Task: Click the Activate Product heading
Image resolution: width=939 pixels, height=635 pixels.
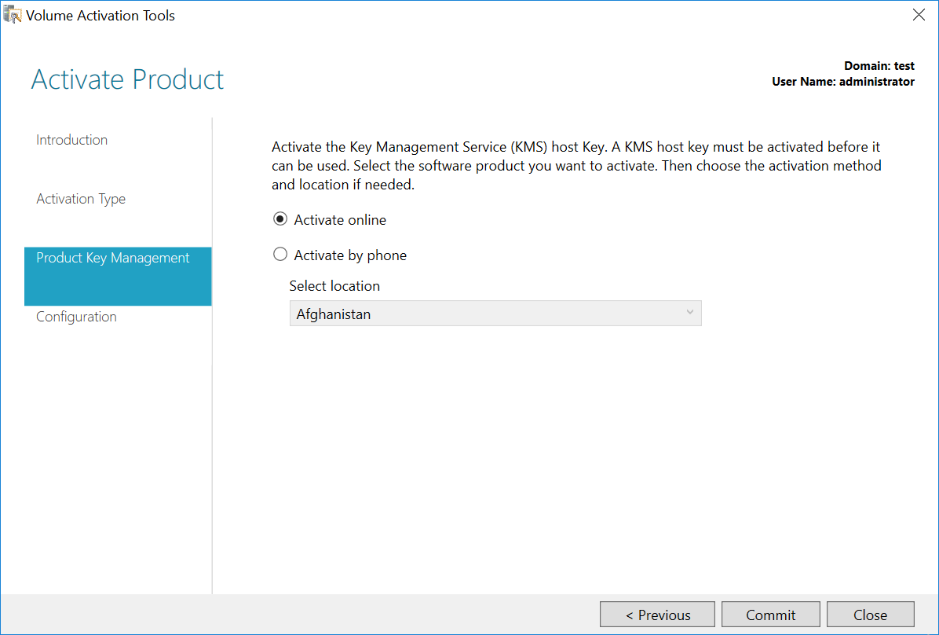Action: click(x=127, y=79)
